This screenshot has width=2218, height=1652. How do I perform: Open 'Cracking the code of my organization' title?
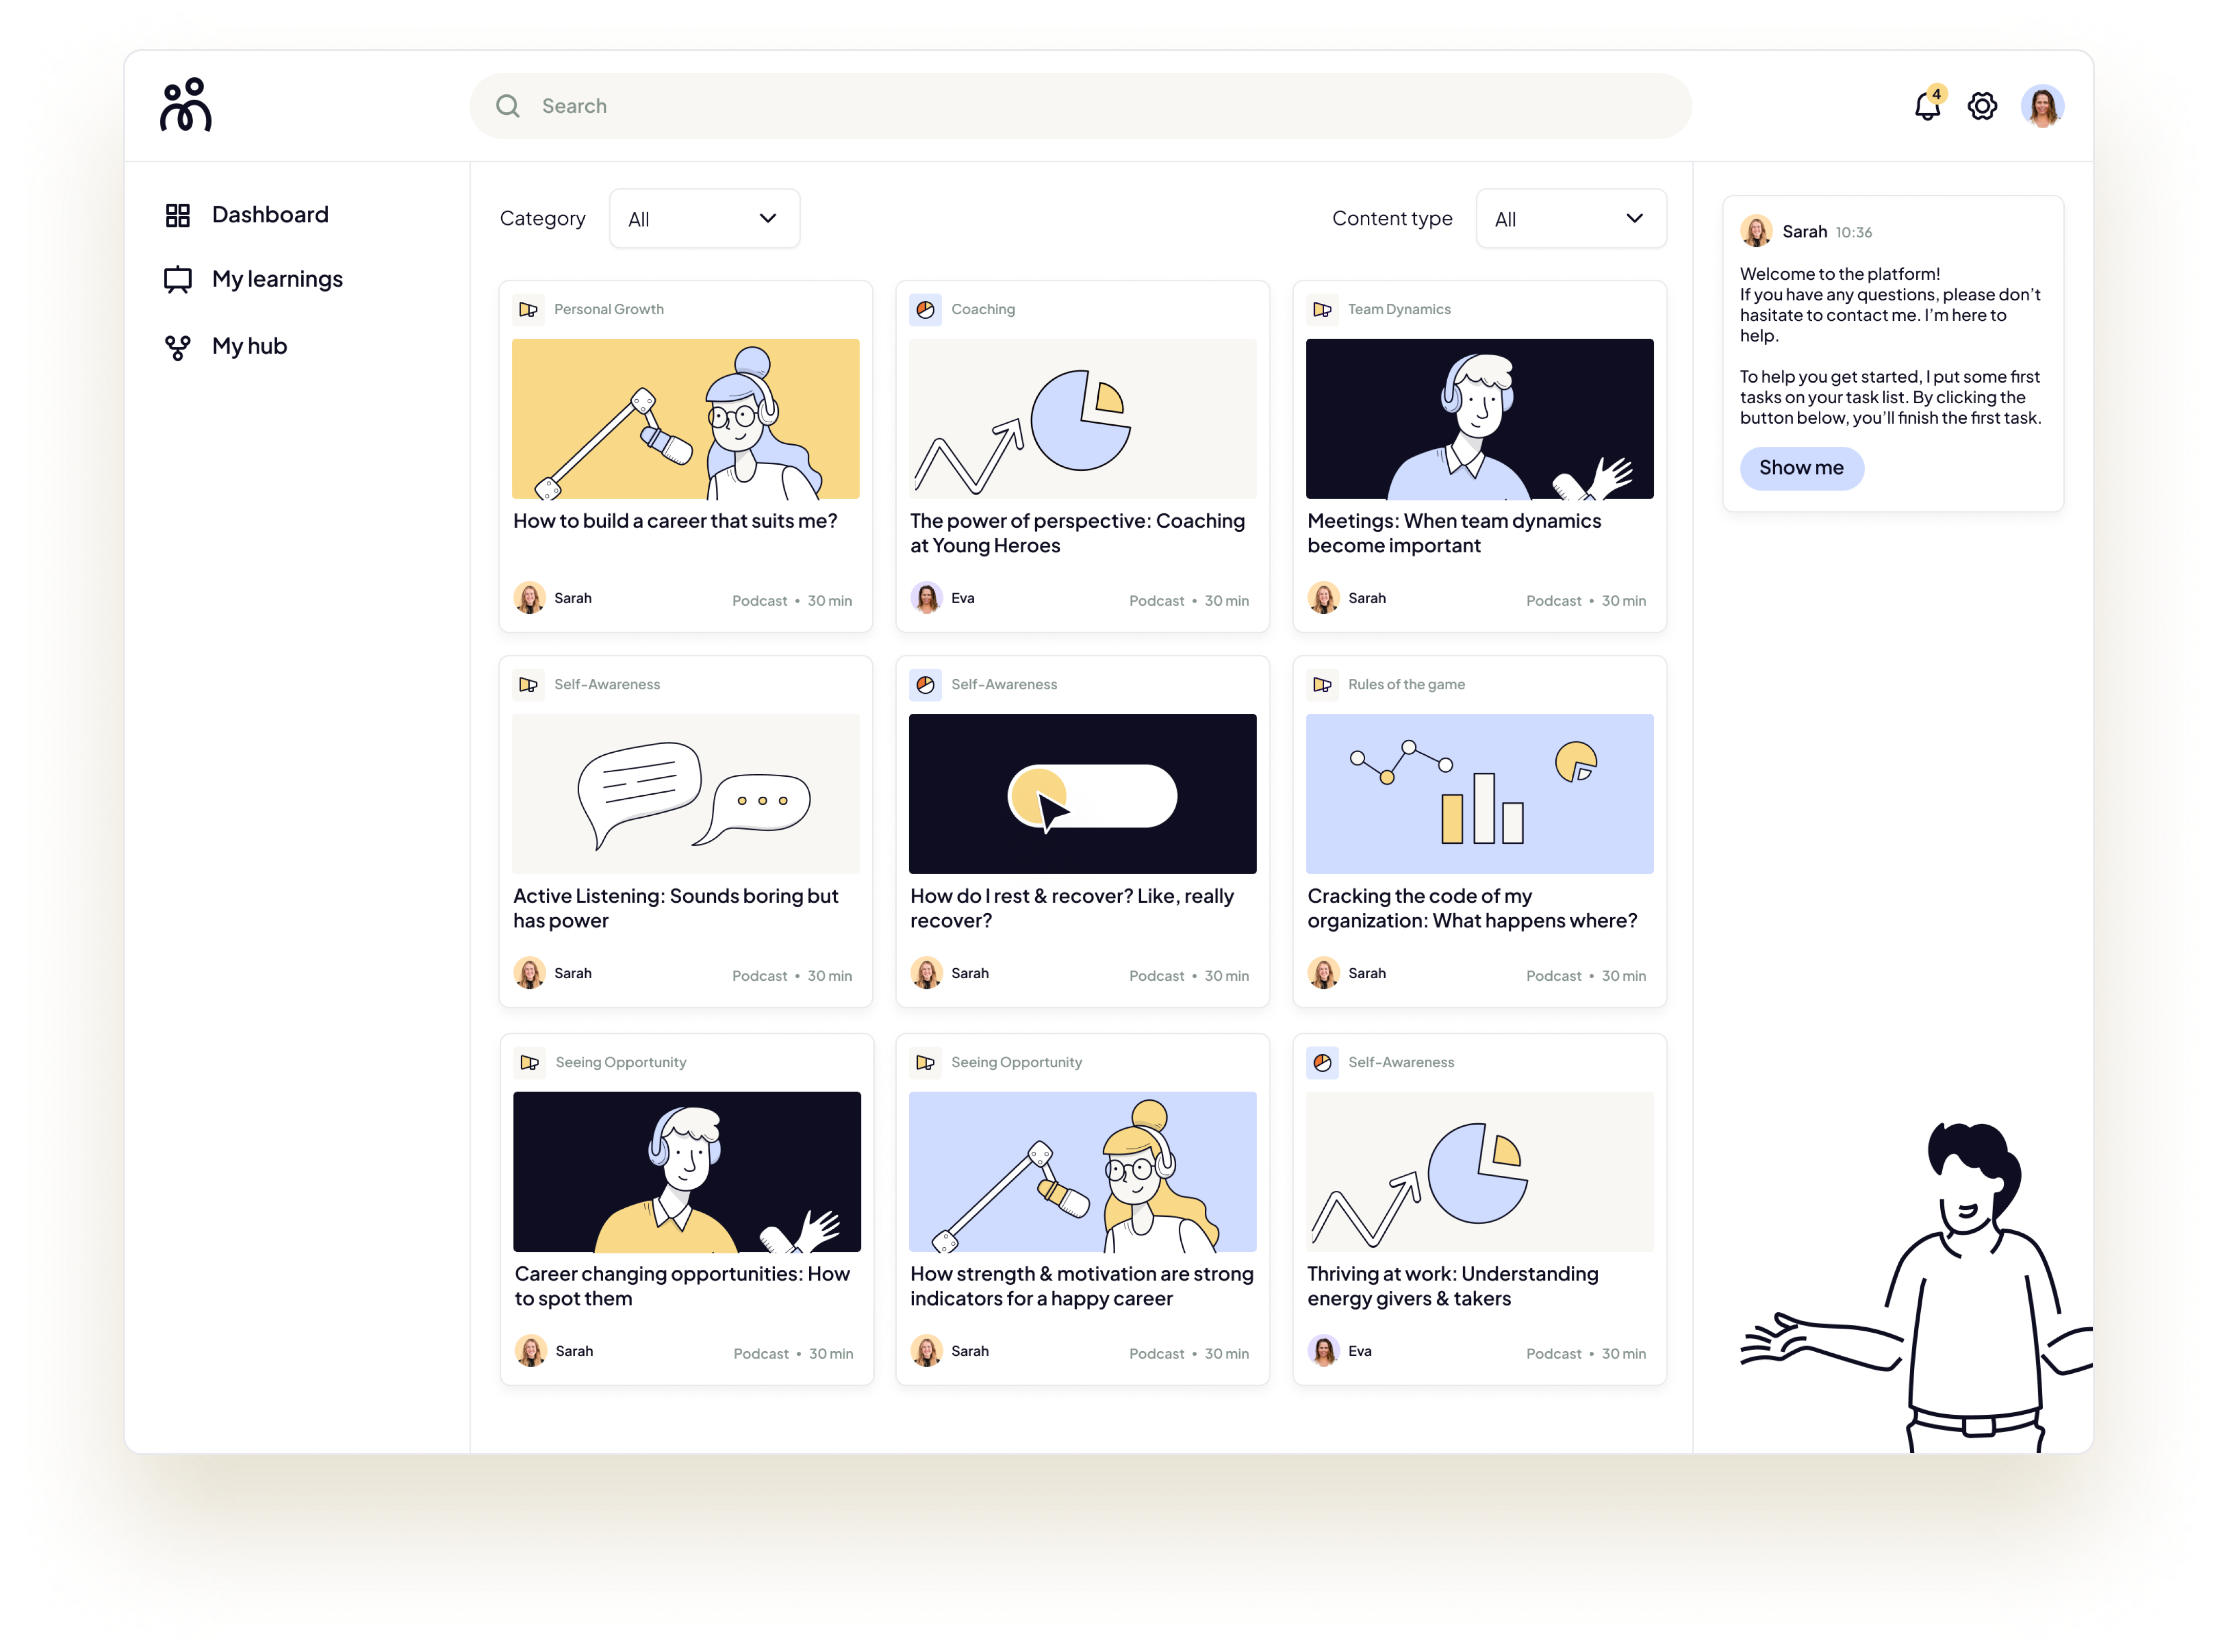(x=1472, y=908)
